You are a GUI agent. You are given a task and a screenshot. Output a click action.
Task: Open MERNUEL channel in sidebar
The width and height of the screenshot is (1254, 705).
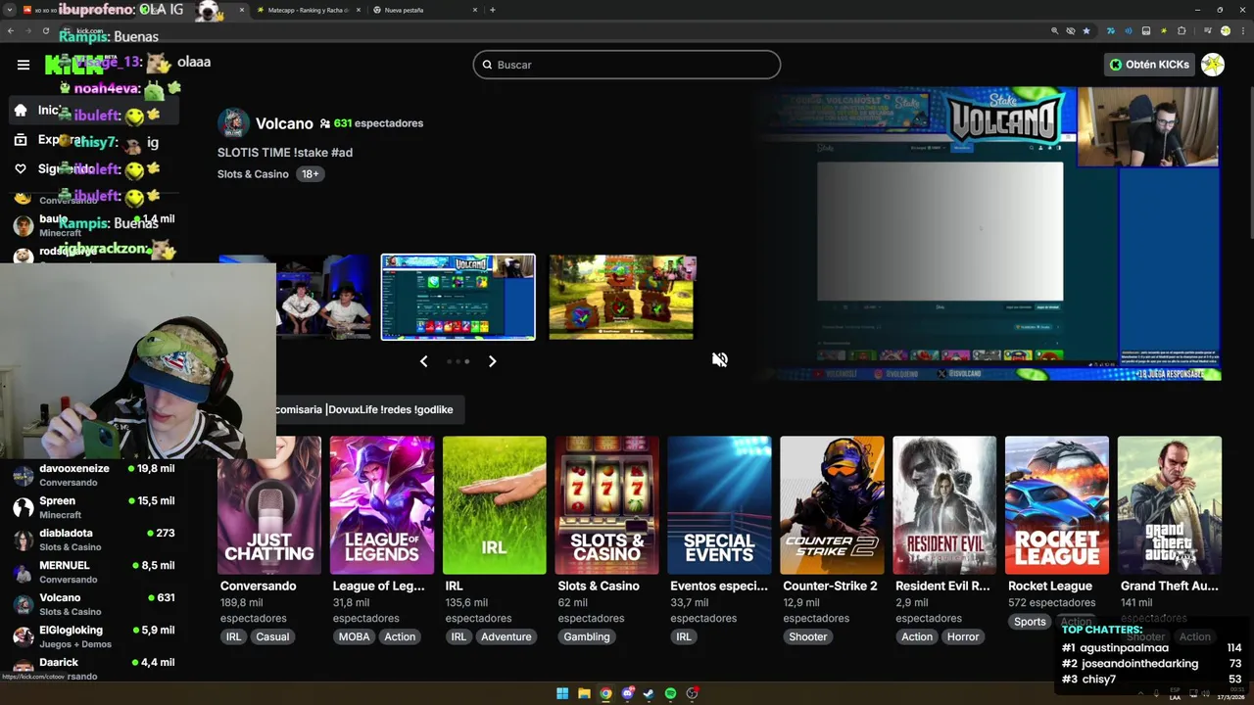click(93, 572)
